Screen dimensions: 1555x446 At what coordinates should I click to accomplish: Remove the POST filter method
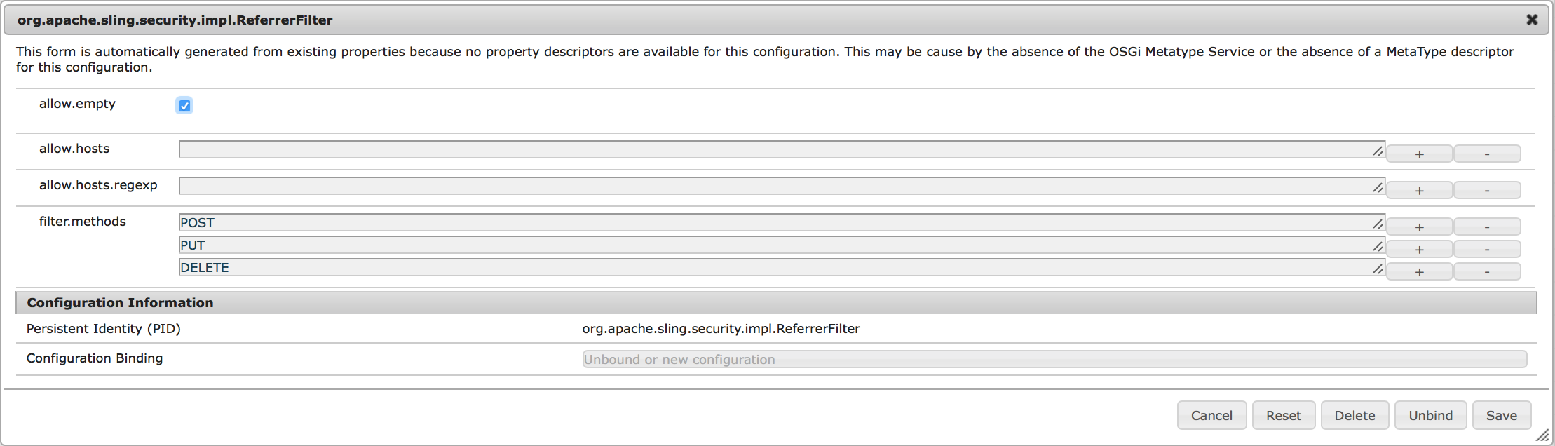pos(1486,227)
